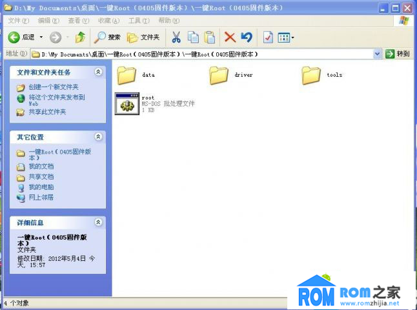Screen dimensions: 417x310
Task: Open 我的文档 link
Action: click(x=41, y=167)
